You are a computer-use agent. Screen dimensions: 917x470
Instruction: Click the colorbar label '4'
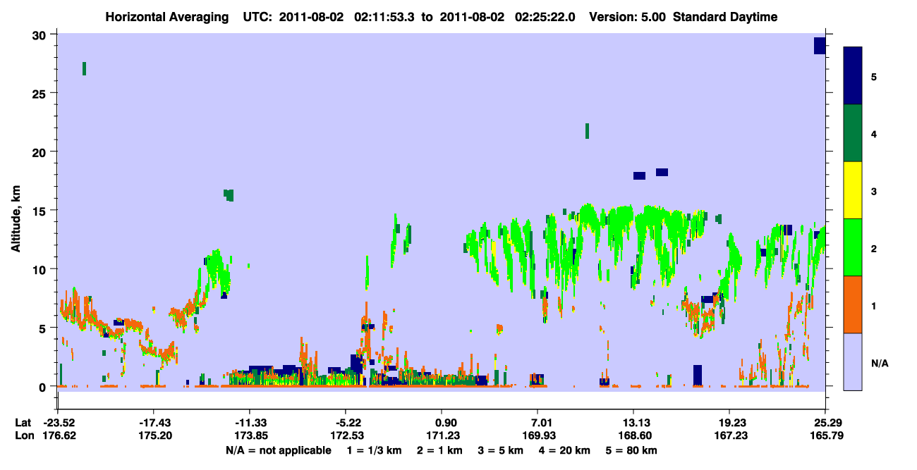coord(873,133)
